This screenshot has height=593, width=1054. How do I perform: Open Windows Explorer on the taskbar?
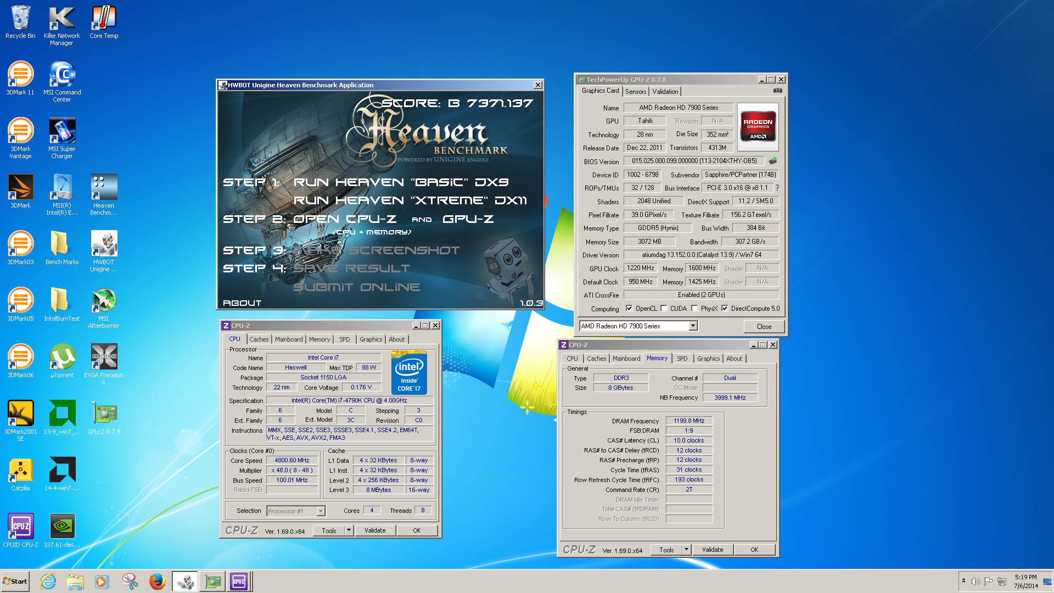click(75, 581)
